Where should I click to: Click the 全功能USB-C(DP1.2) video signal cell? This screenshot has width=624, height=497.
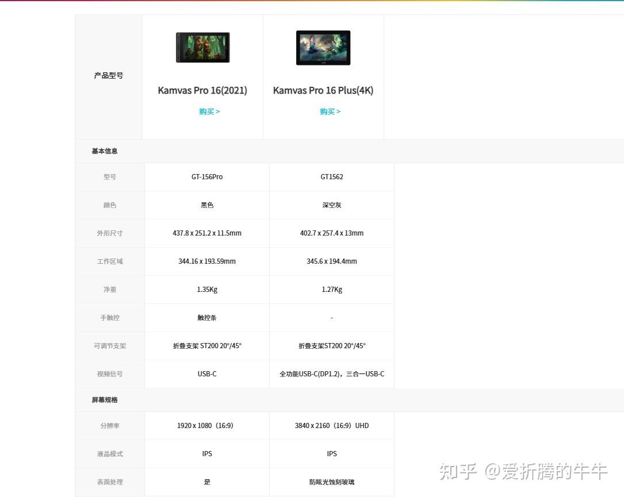pyautogui.click(x=332, y=374)
